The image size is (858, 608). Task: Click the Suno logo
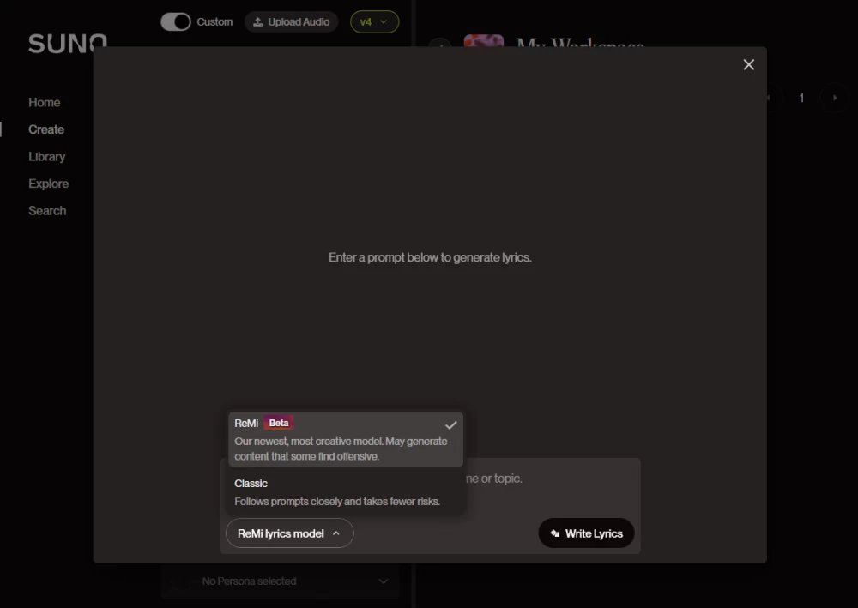click(x=68, y=43)
